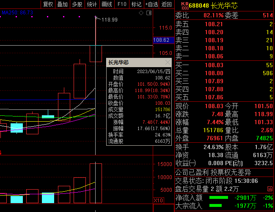The image size is (275, 212).
Task: Select 买一 price 108.03
Action: click(214, 65)
